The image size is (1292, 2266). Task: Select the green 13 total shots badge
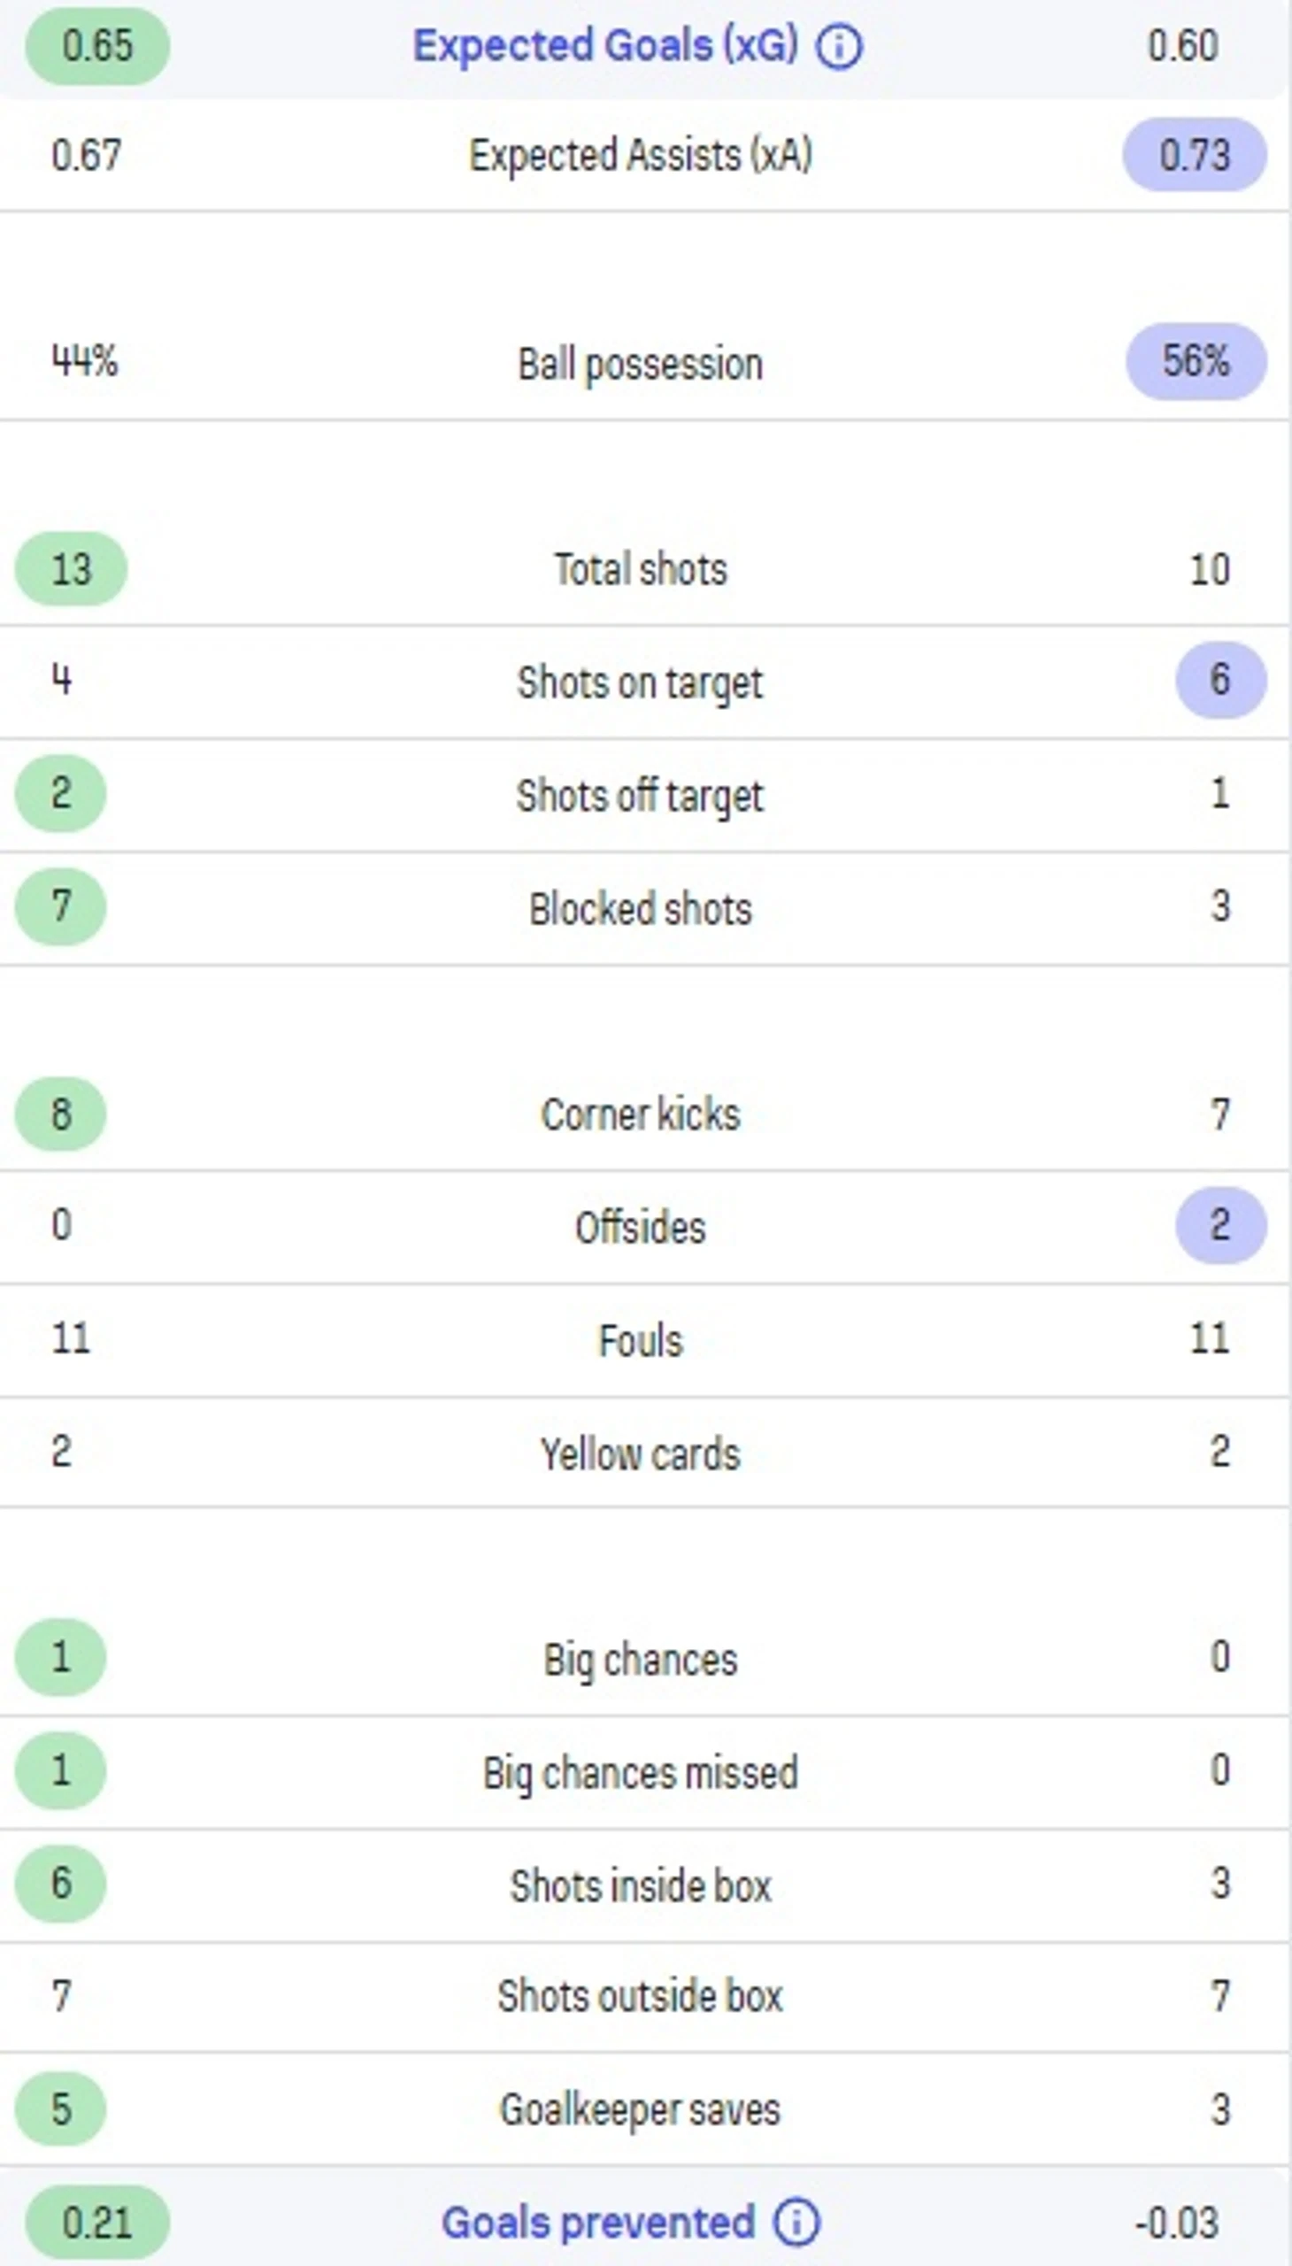(x=71, y=570)
